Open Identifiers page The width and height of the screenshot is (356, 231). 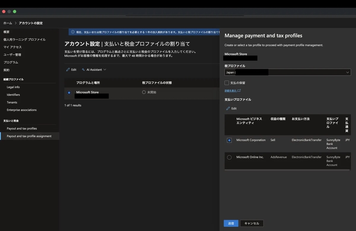point(13,95)
